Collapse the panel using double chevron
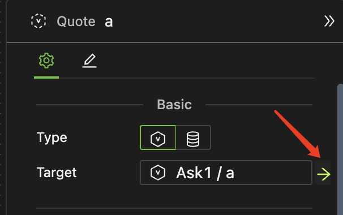343x215 pixels. (329, 21)
